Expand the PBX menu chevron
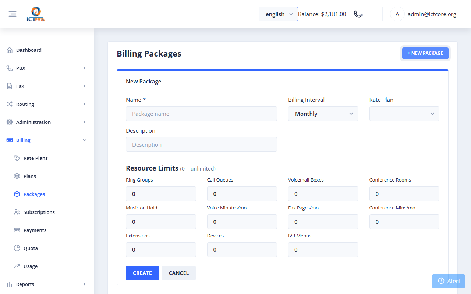 pos(85,68)
